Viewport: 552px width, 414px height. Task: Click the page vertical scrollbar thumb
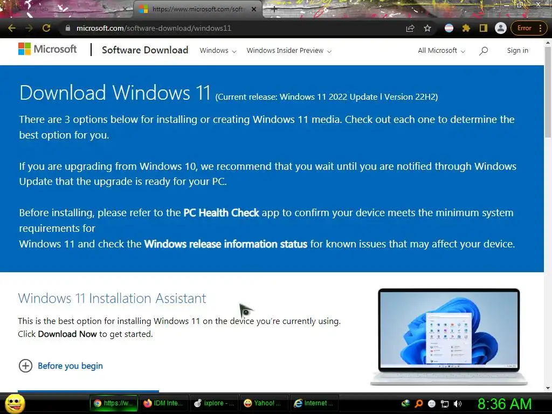[x=548, y=92]
